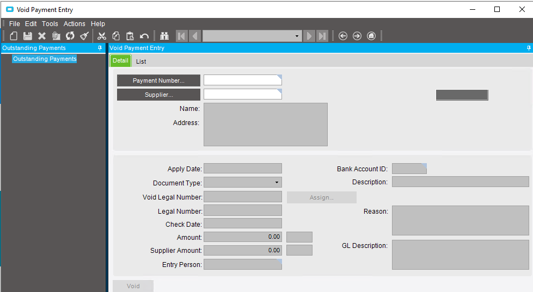Go to first record navigation button

[x=181, y=36]
